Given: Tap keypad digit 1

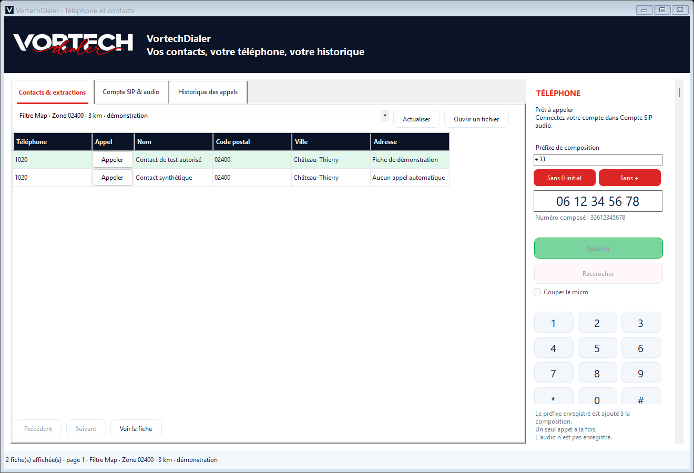Looking at the screenshot, I should tap(554, 323).
